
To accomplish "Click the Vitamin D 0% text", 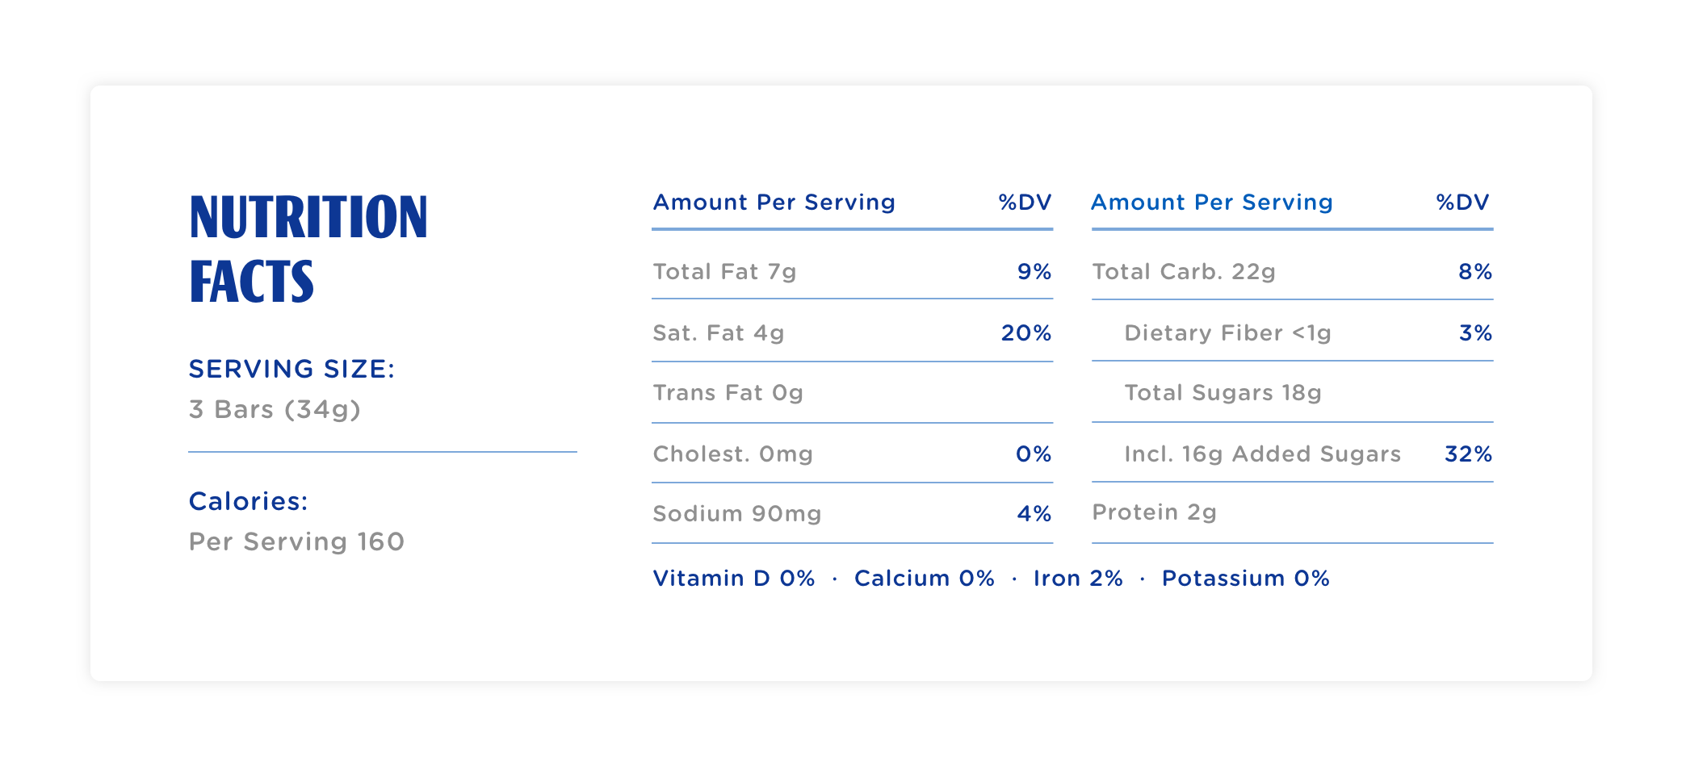I will click(733, 579).
